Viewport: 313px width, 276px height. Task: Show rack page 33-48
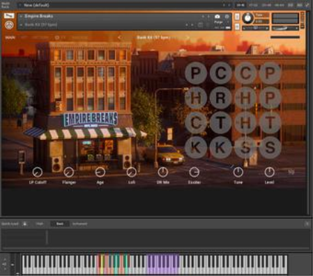[x=266, y=5]
